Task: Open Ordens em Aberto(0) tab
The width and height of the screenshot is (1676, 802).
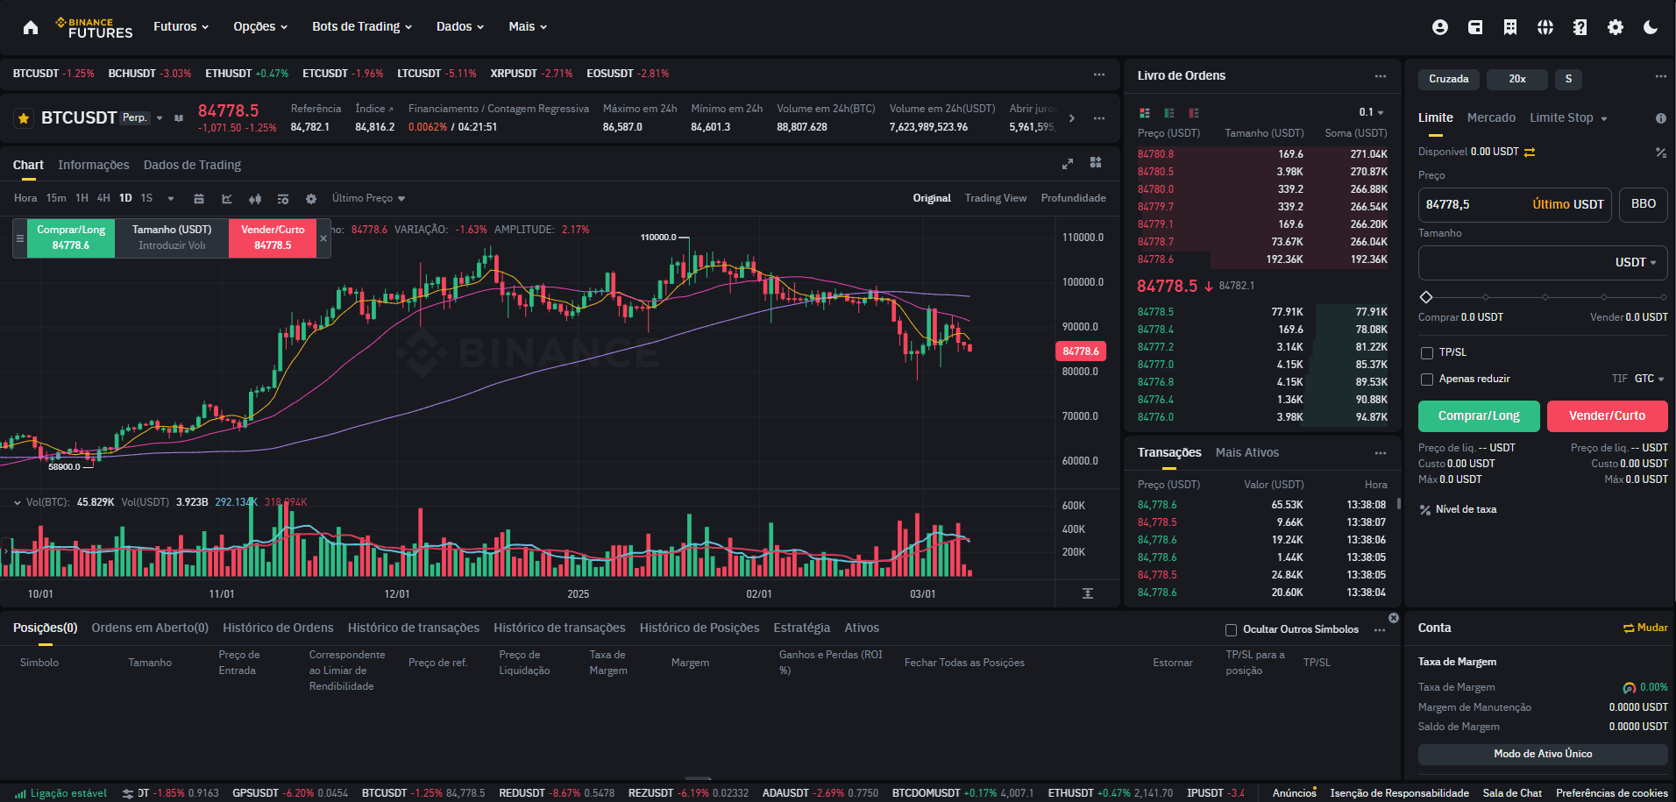Action: 150,628
